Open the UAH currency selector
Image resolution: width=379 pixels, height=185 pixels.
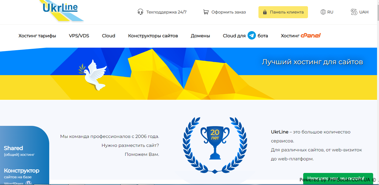tap(364, 12)
